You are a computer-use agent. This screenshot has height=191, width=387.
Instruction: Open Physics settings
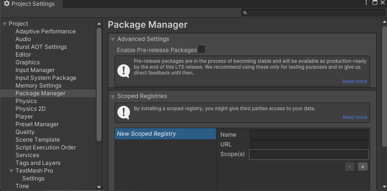[x=26, y=101]
